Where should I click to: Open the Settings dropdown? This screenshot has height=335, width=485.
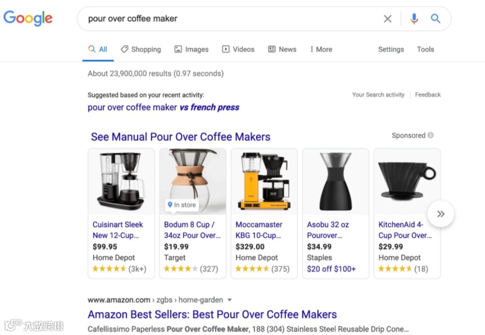pos(391,49)
